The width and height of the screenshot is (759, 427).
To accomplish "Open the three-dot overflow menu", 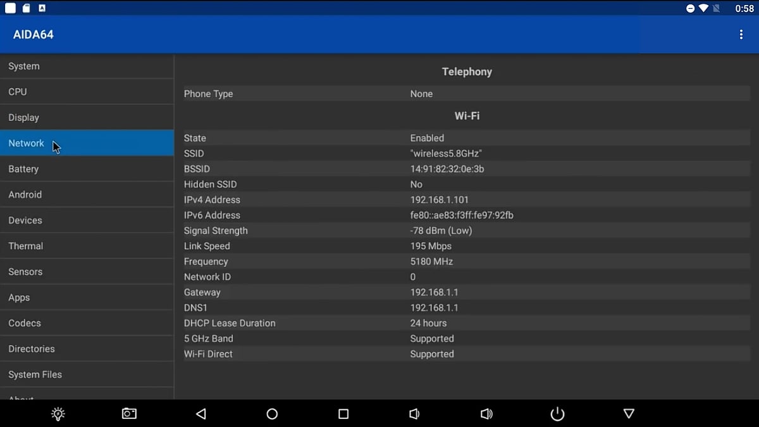I will pos(741,35).
